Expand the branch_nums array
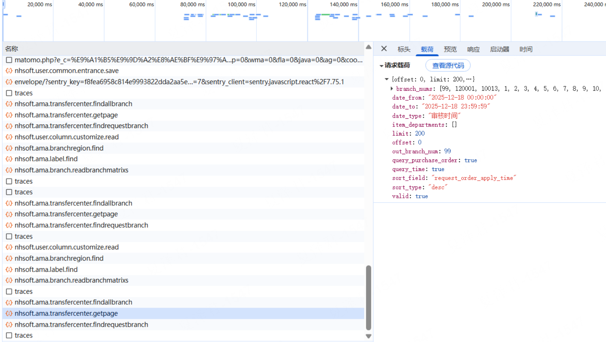 392,88
